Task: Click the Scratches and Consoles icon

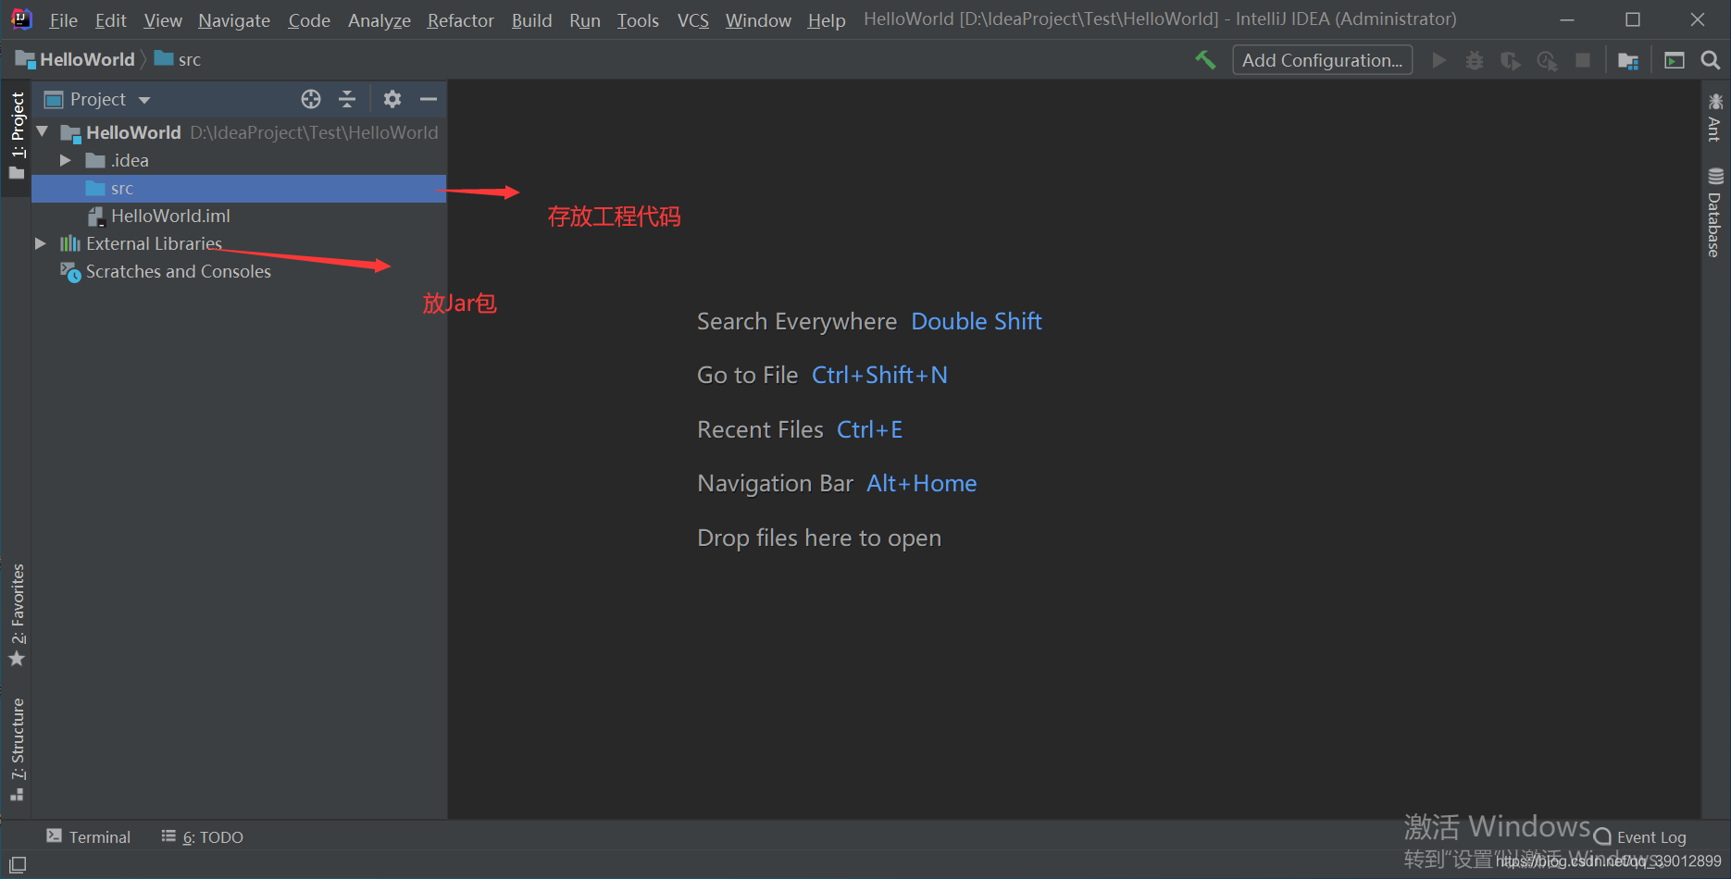Action: coord(70,272)
